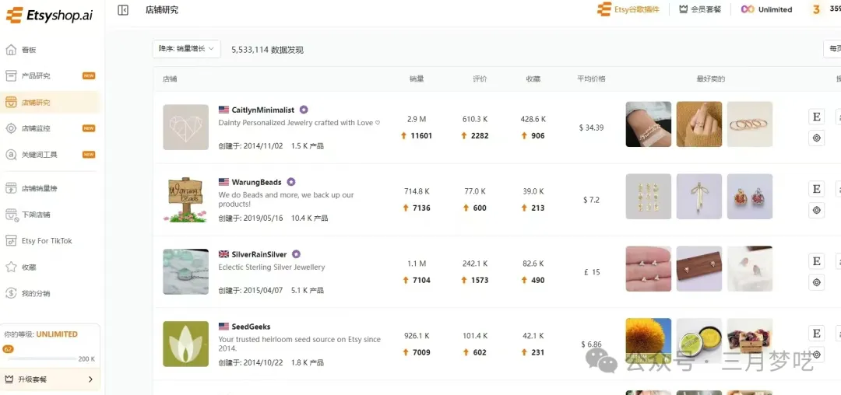Image resolution: width=841 pixels, height=395 pixels.
Task: Click the 平均价格 column header
Action: click(x=591, y=79)
